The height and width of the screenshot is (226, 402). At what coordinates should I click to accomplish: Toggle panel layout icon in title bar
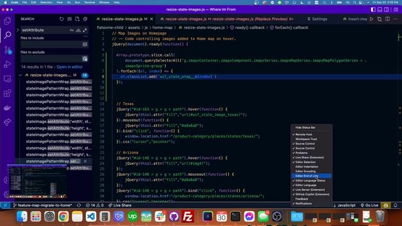click(x=380, y=9)
